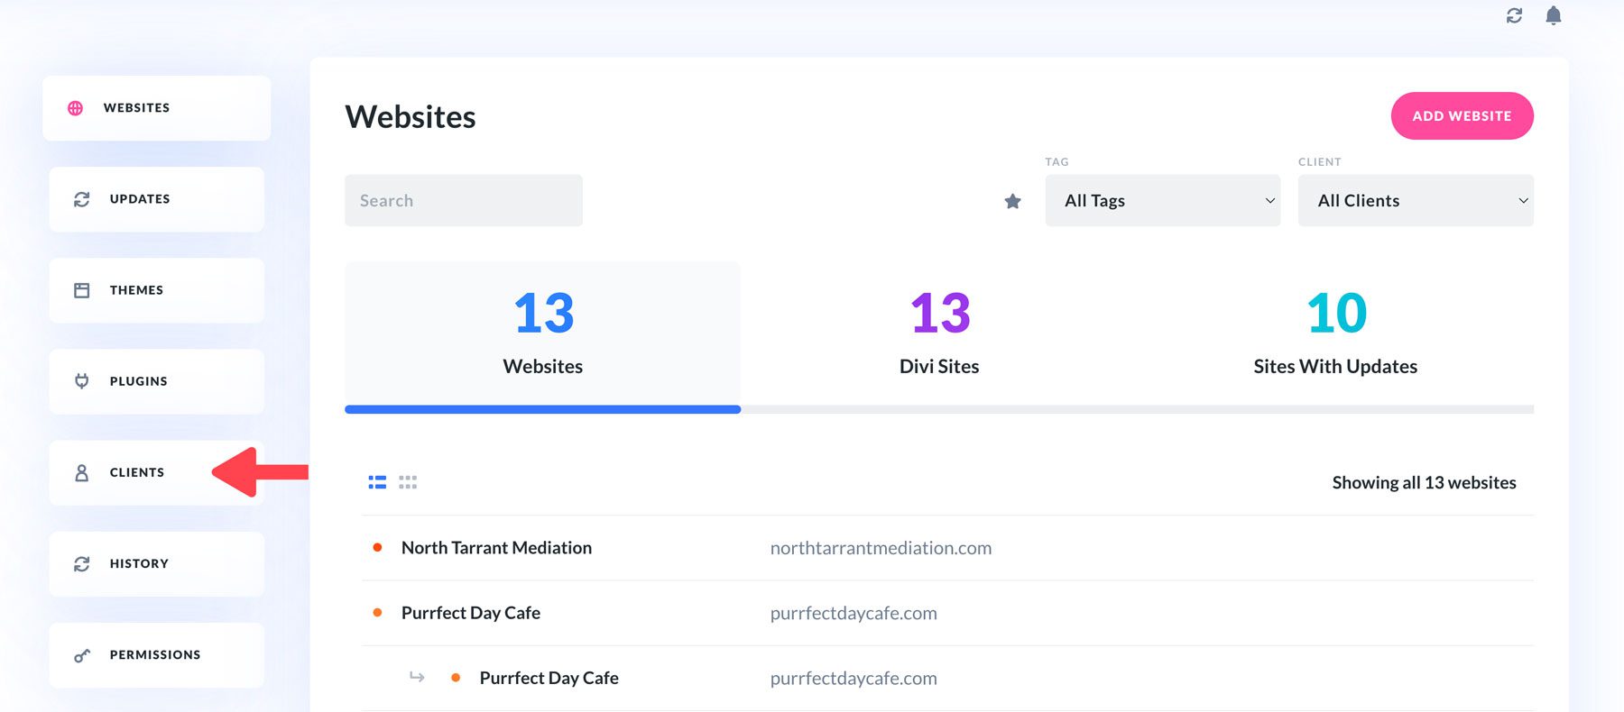
Task: Switch to list view layout
Action: click(377, 482)
